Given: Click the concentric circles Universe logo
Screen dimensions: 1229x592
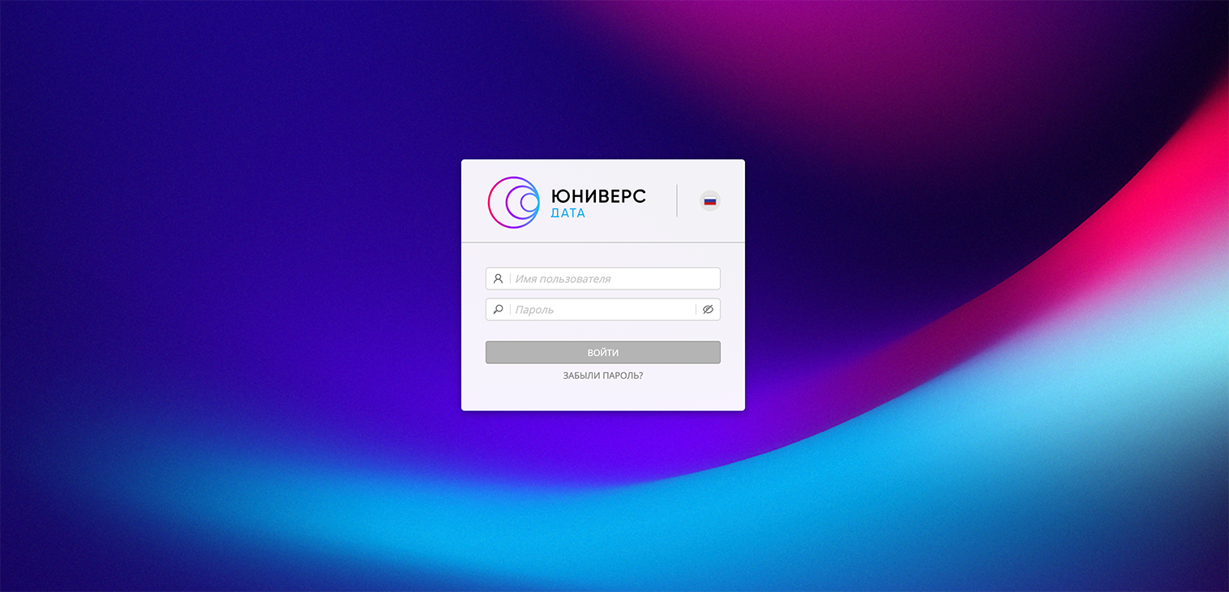Looking at the screenshot, I should pyautogui.click(x=513, y=202).
